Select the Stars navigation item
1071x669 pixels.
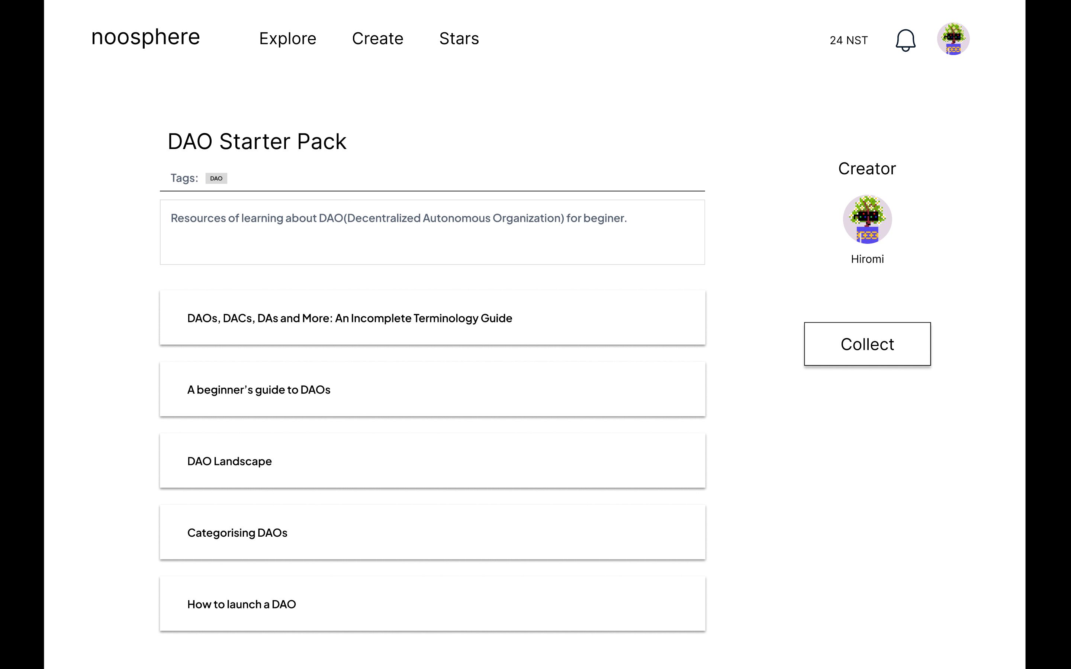[x=459, y=38]
